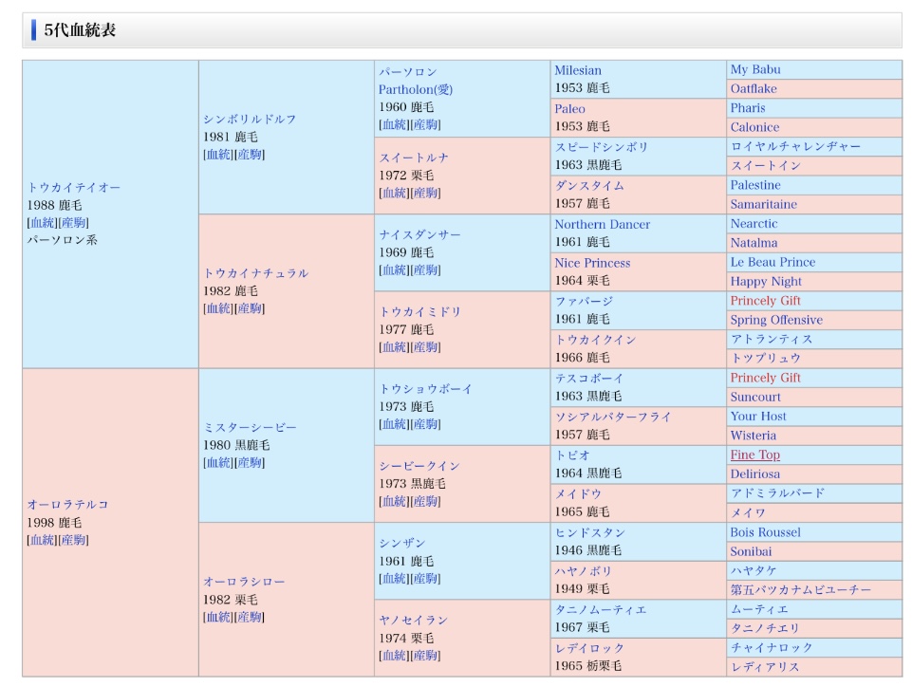Viewport: 912px width, 687px height.
Task: Select the Milesian ancestor link
Action: click(578, 71)
